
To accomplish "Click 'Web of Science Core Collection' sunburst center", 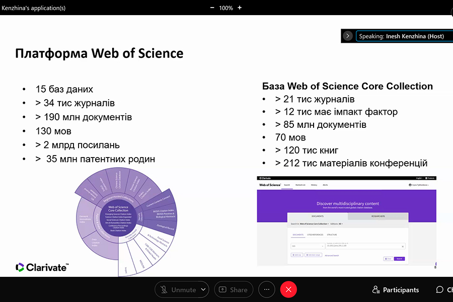I will tap(118, 219).
